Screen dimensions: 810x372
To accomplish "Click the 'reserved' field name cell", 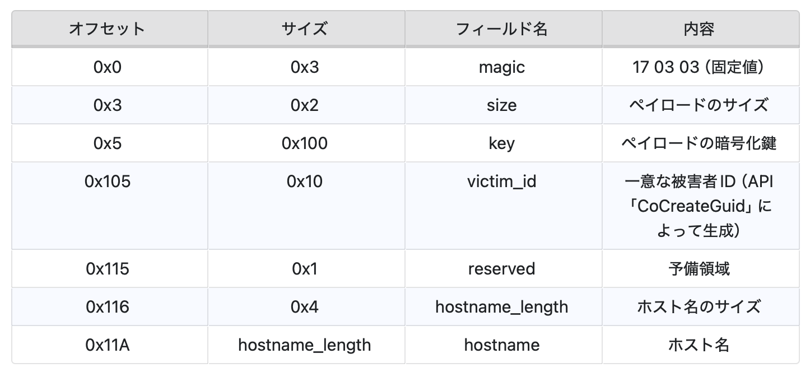I will click(x=501, y=269).
